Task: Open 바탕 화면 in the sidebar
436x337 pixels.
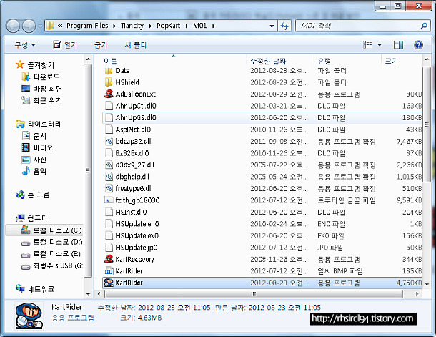Action: click(41, 89)
